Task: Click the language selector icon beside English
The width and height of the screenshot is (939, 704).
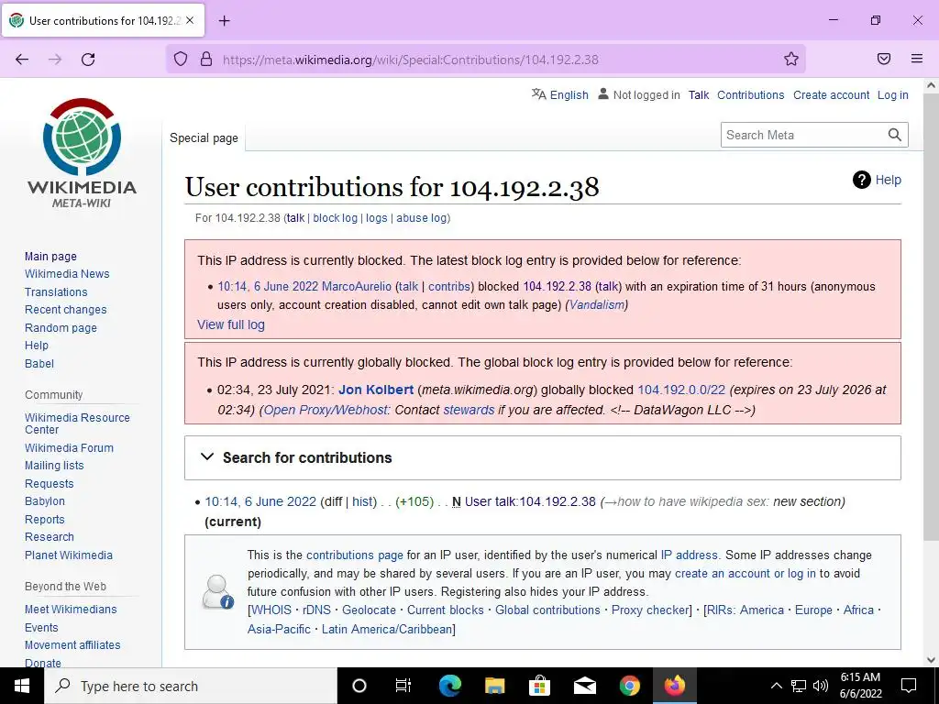Action: (539, 94)
